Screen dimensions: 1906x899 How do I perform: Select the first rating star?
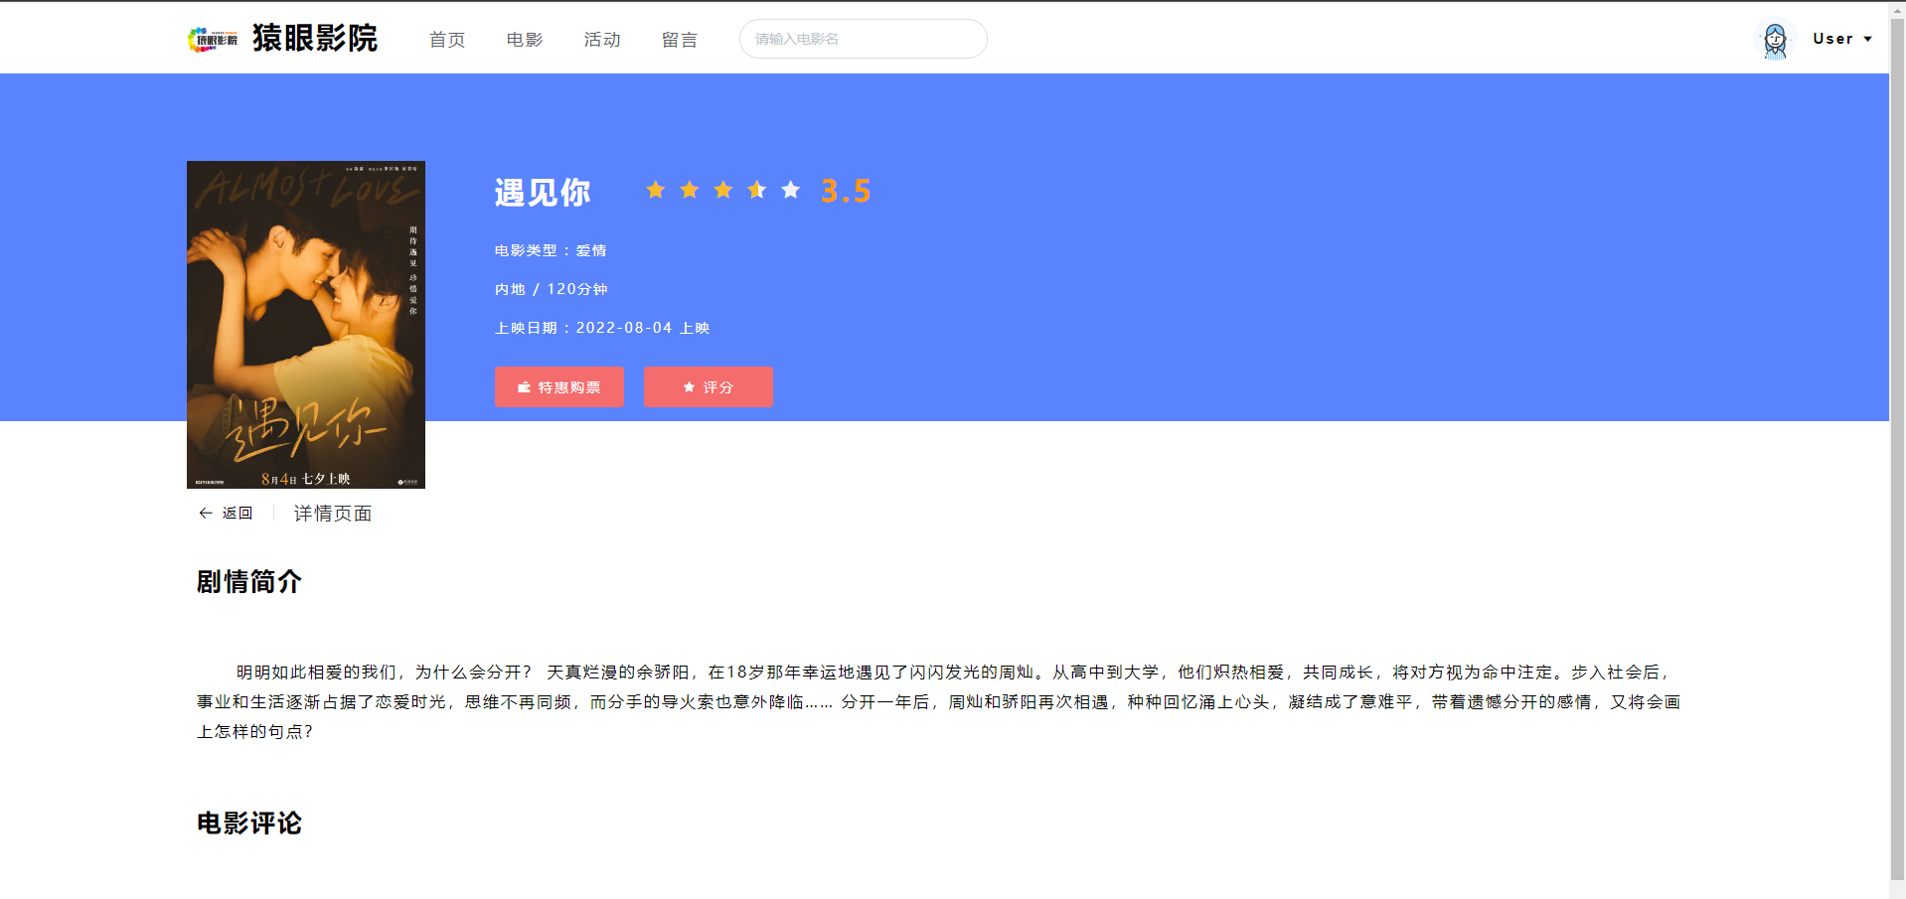(x=656, y=190)
